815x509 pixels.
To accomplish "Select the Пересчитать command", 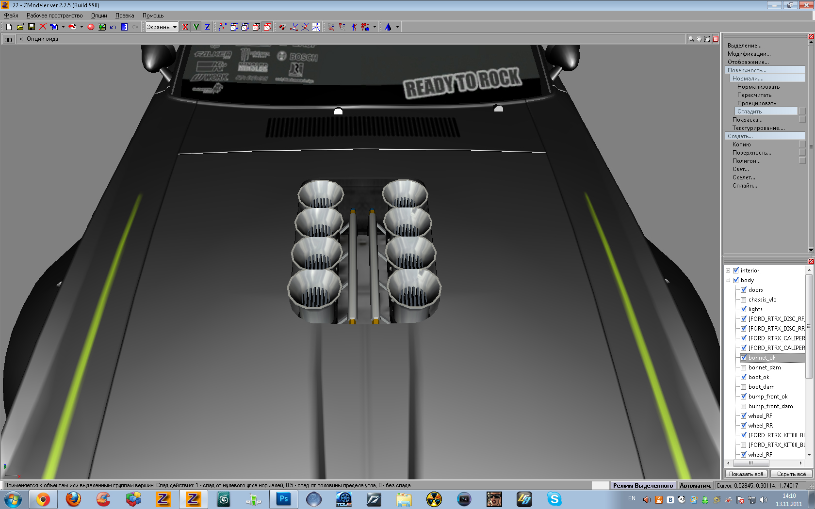I will coord(754,95).
